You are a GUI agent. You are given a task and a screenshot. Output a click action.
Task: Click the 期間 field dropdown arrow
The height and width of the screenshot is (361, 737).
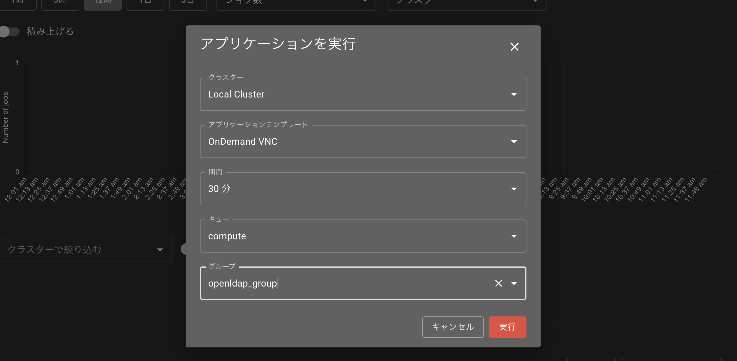(x=514, y=189)
